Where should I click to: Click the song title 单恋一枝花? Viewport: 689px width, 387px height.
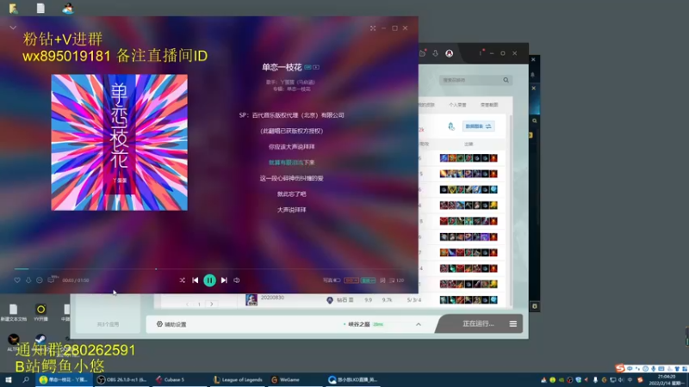pos(282,67)
